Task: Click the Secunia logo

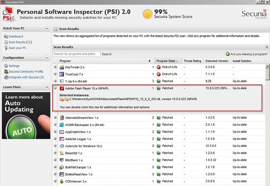Action: [x=254, y=14]
